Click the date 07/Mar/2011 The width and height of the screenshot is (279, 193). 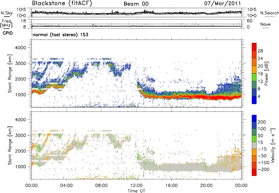pyautogui.click(x=223, y=3)
